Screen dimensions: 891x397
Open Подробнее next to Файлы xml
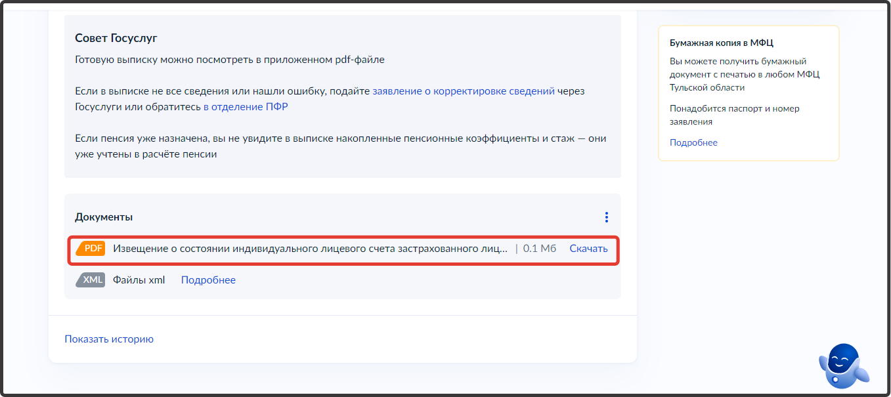(x=208, y=280)
